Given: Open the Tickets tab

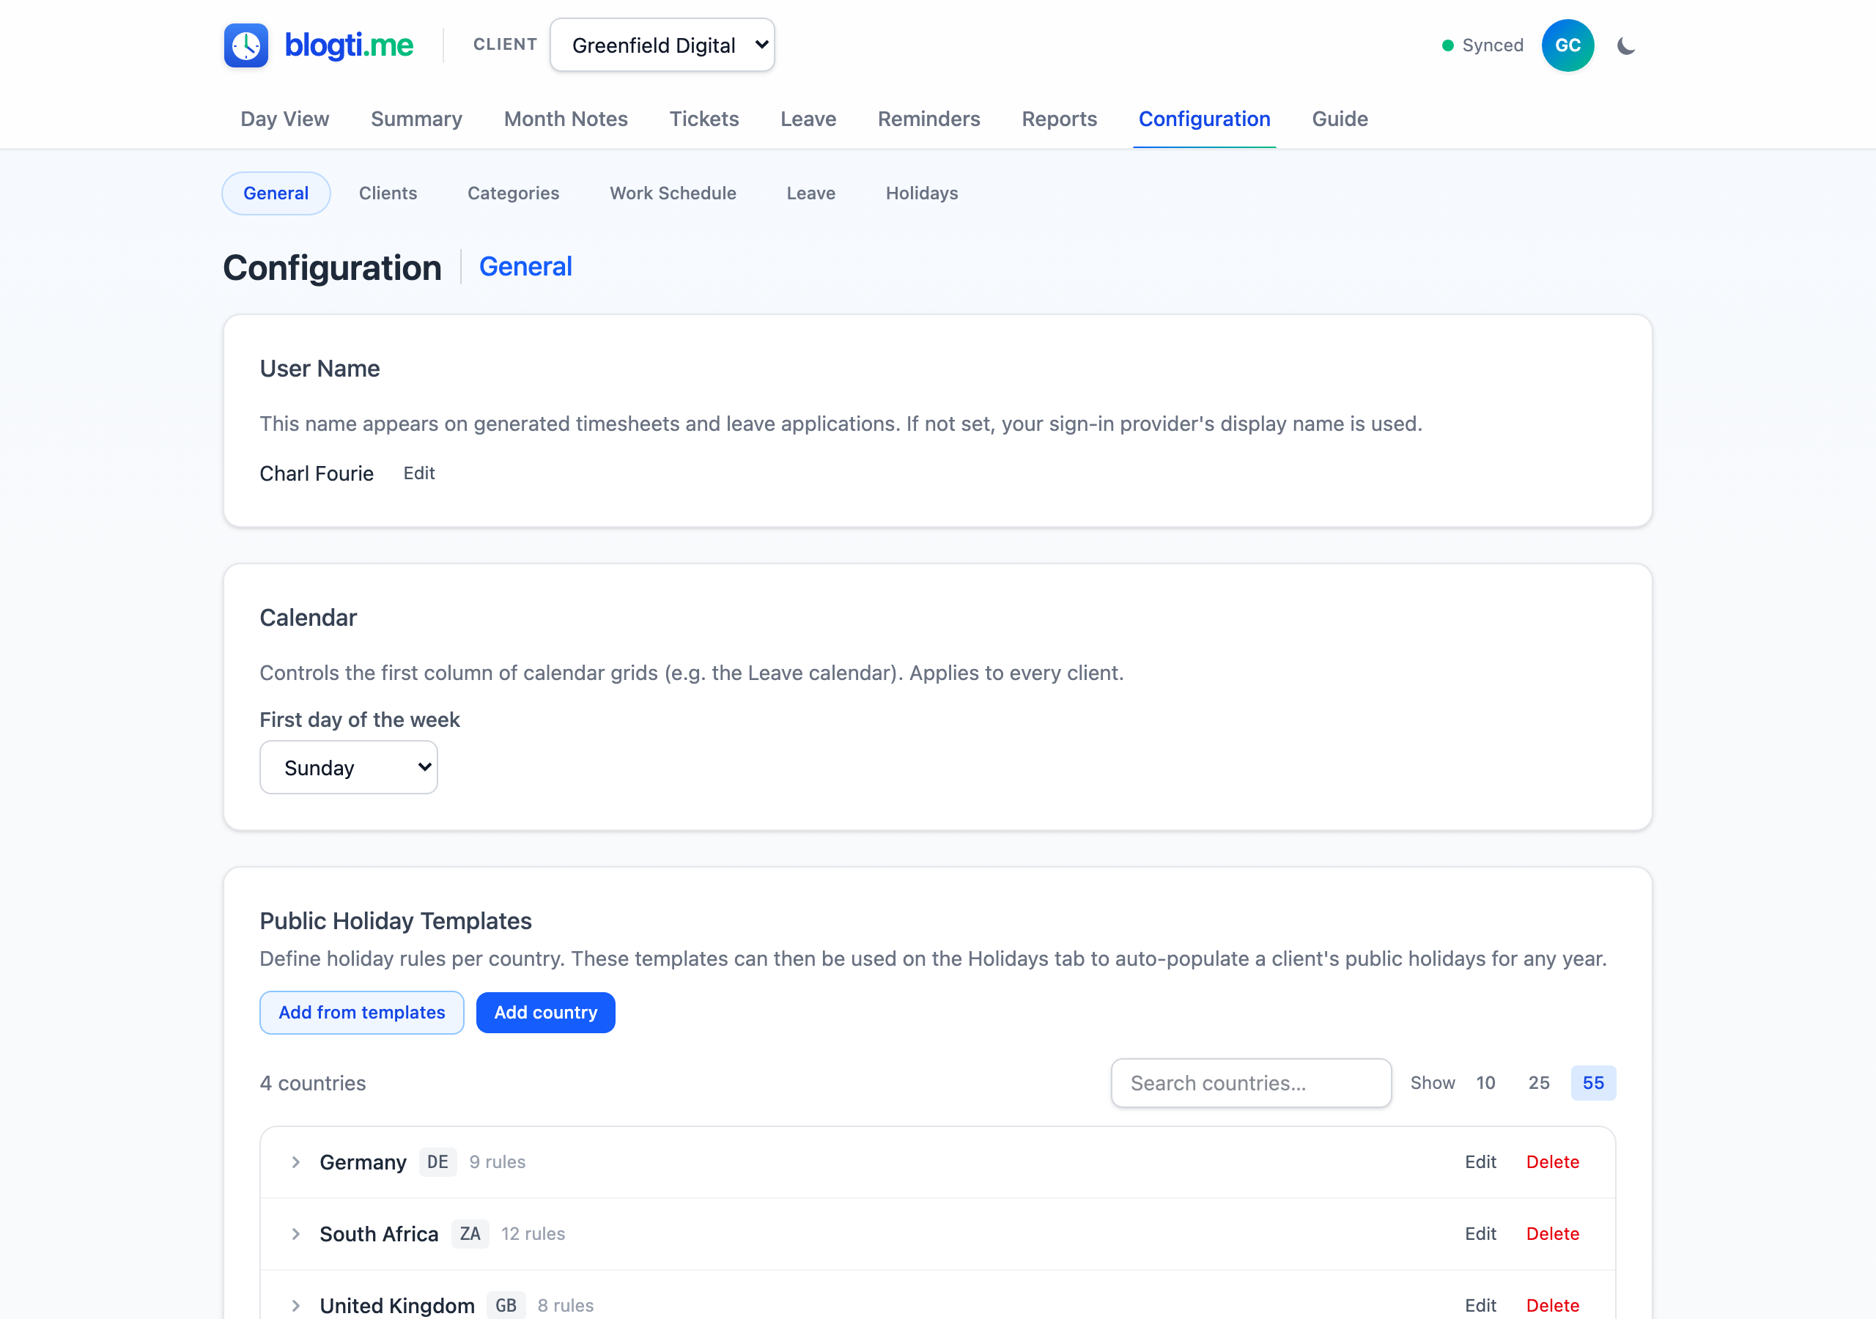Looking at the screenshot, I should pyautogui.click(x=703, y=119).
